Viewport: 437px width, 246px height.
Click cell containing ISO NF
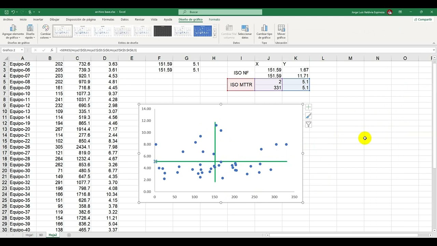tap(241, 73)
